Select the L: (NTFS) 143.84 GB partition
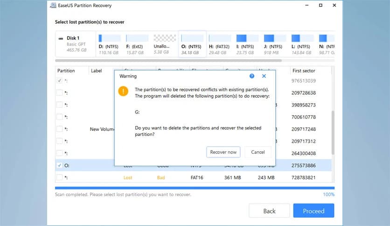This screenshot has height=226, width=390. (x=302, y=44)
